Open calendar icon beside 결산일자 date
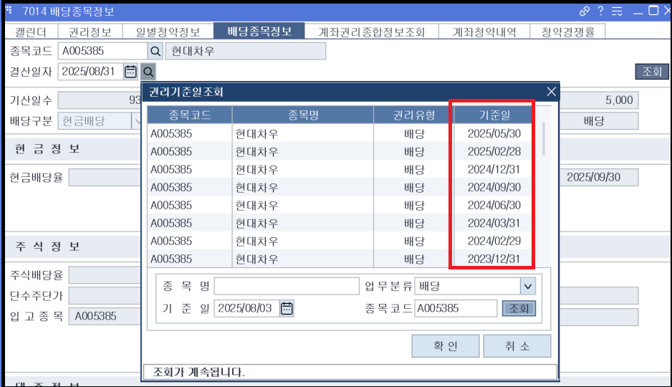The image size is (672, 387). pos(130,72)
